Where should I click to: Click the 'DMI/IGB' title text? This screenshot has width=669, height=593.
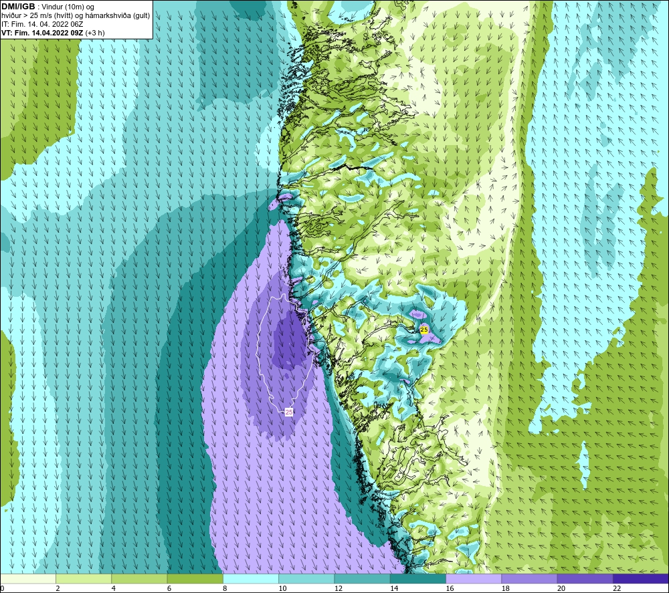click(x=18, y=7)
